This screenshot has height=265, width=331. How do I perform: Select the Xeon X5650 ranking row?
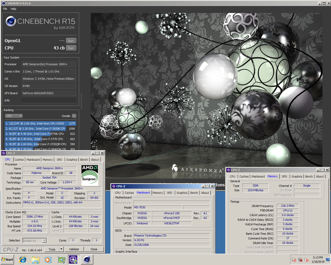pyautogui.click(x=40, y=123)
